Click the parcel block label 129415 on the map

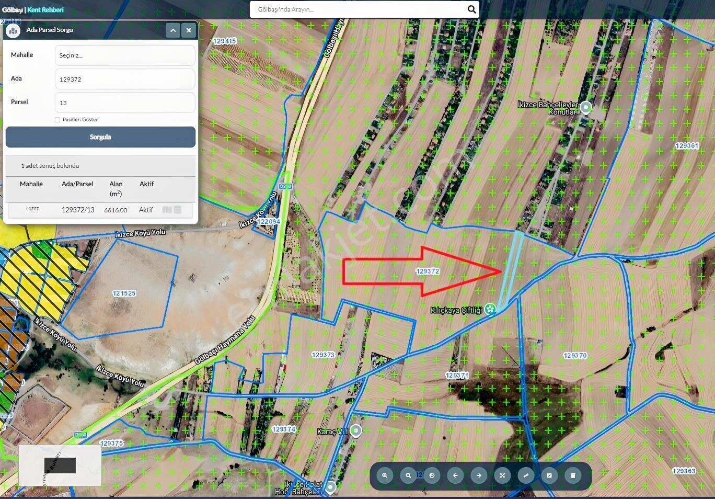[225, 41]
